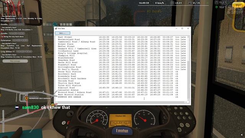Screen dimensions: 245x138
Task: Click the 'More messages' button in chat
Action: (15, 61)
